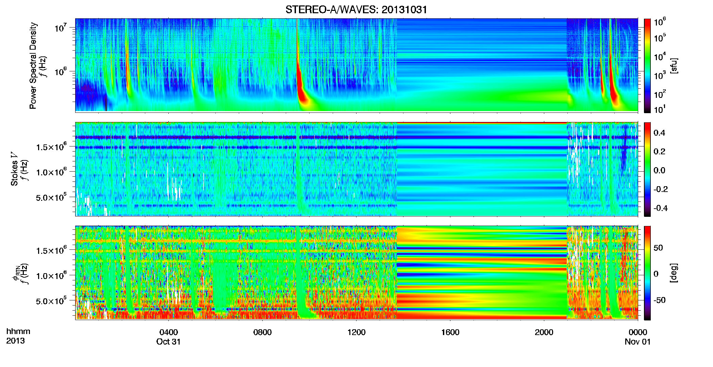Click the [sfu] unit label
The image size is (713, 367).
pyautogui.click(x=674, y=66)
